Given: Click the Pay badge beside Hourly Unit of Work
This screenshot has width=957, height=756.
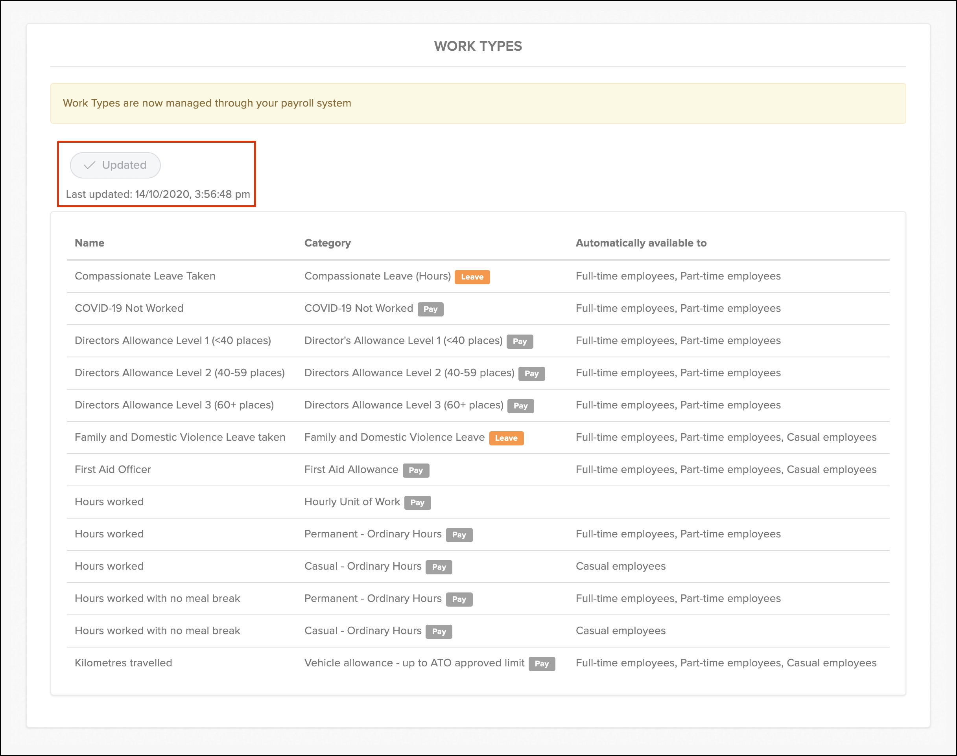Looking at the screenshot, I should point(417,503).
